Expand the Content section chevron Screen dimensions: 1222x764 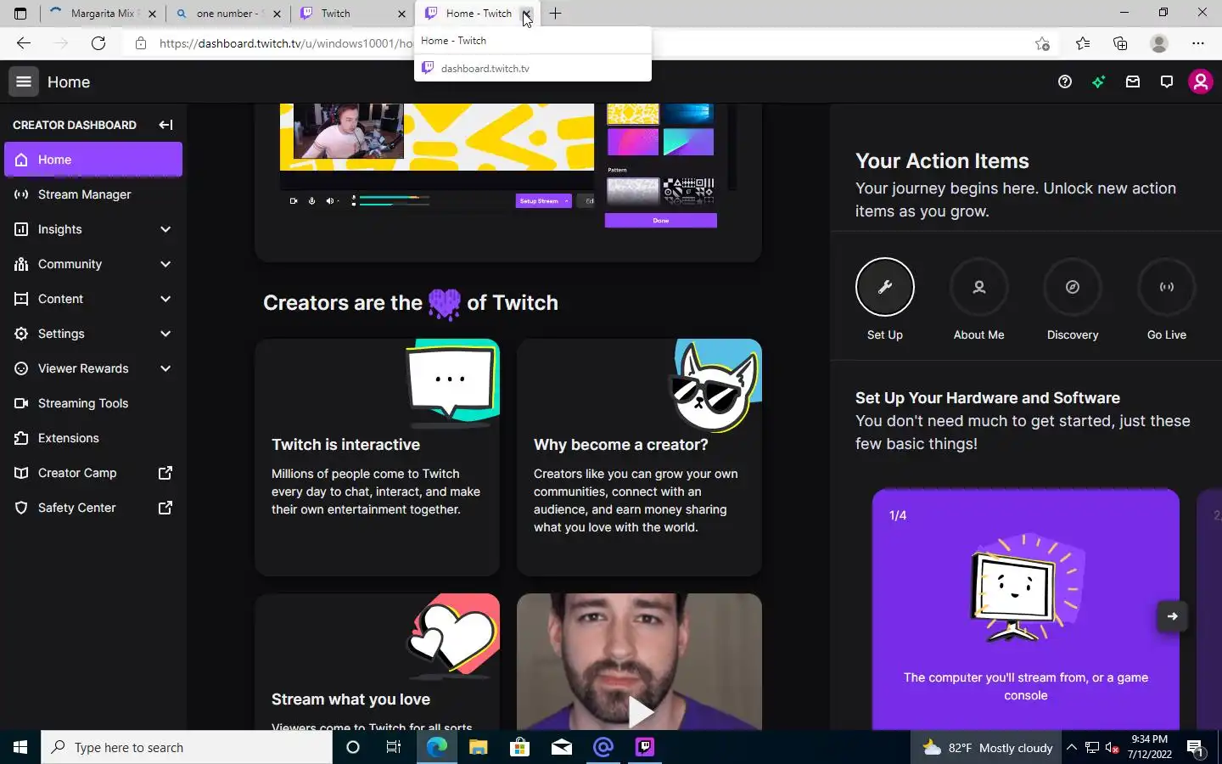pos(165,299)
